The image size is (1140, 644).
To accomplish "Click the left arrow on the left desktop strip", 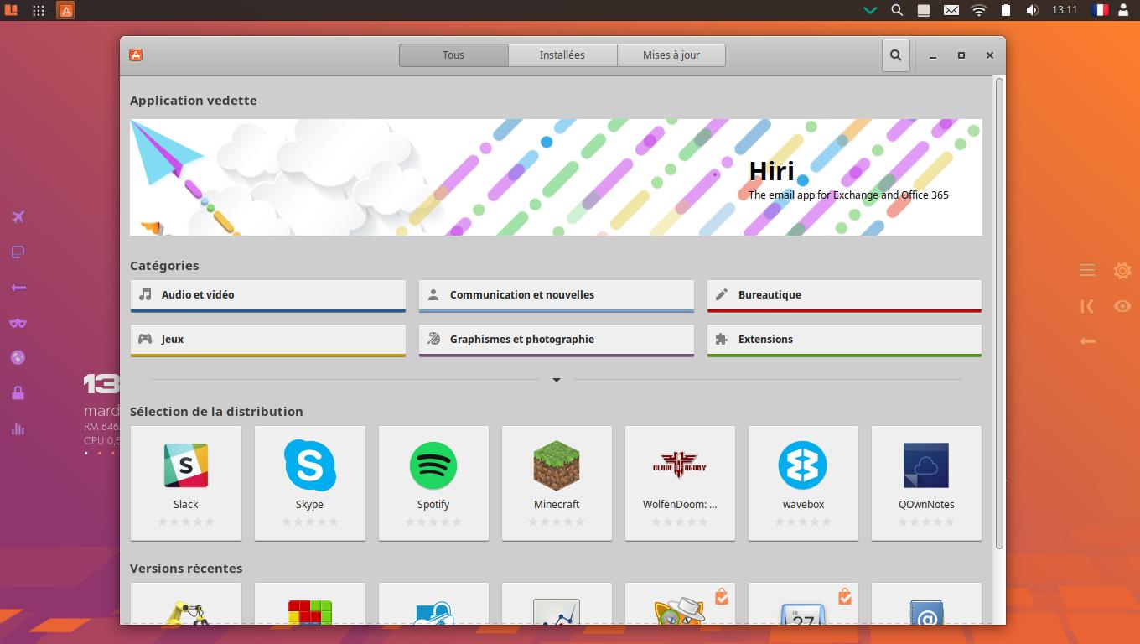I will (18, 288).
